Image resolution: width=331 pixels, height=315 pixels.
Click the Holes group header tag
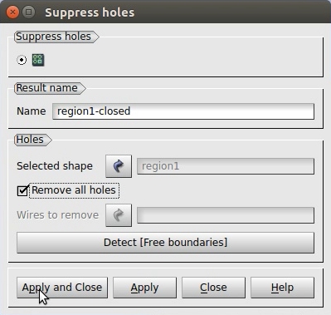click(x=32, y=140)
